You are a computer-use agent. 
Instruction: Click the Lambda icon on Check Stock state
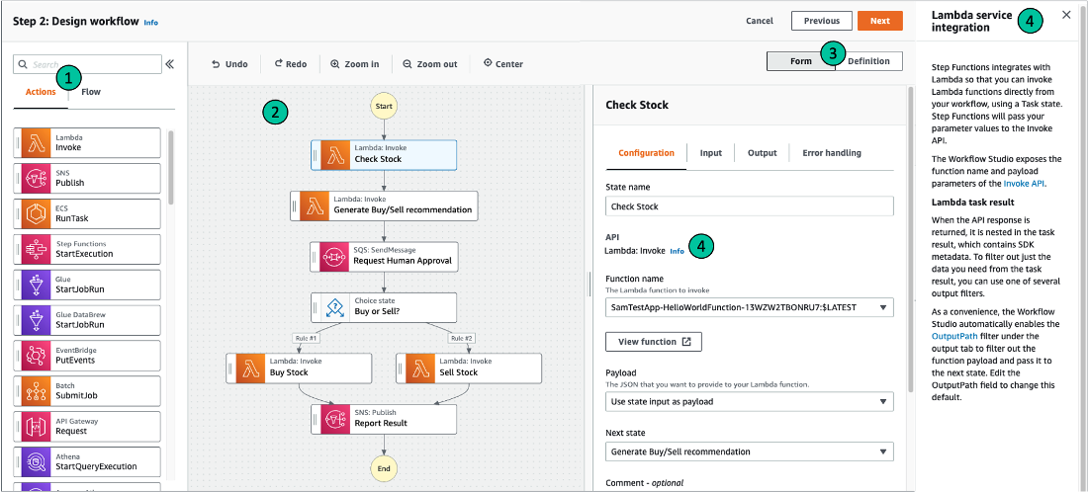334,154
